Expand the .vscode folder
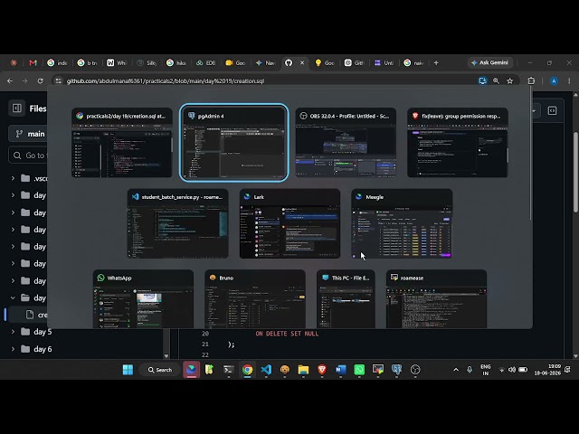This screenshot has height=434, width=579. (13, 178)
